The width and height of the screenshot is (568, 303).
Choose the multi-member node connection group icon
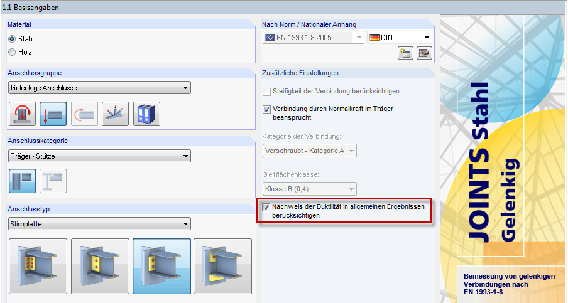[116, 114]
